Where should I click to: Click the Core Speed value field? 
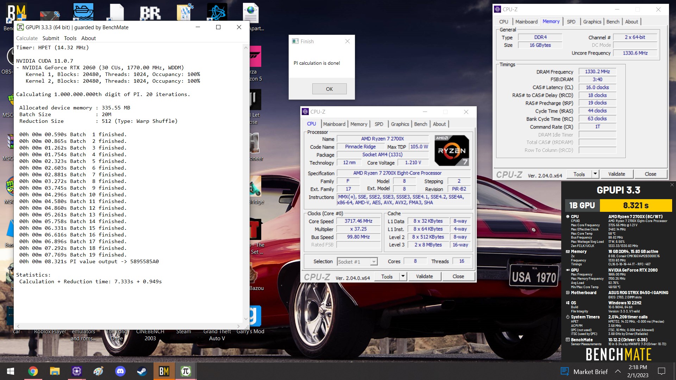click(x=358, y=221)
